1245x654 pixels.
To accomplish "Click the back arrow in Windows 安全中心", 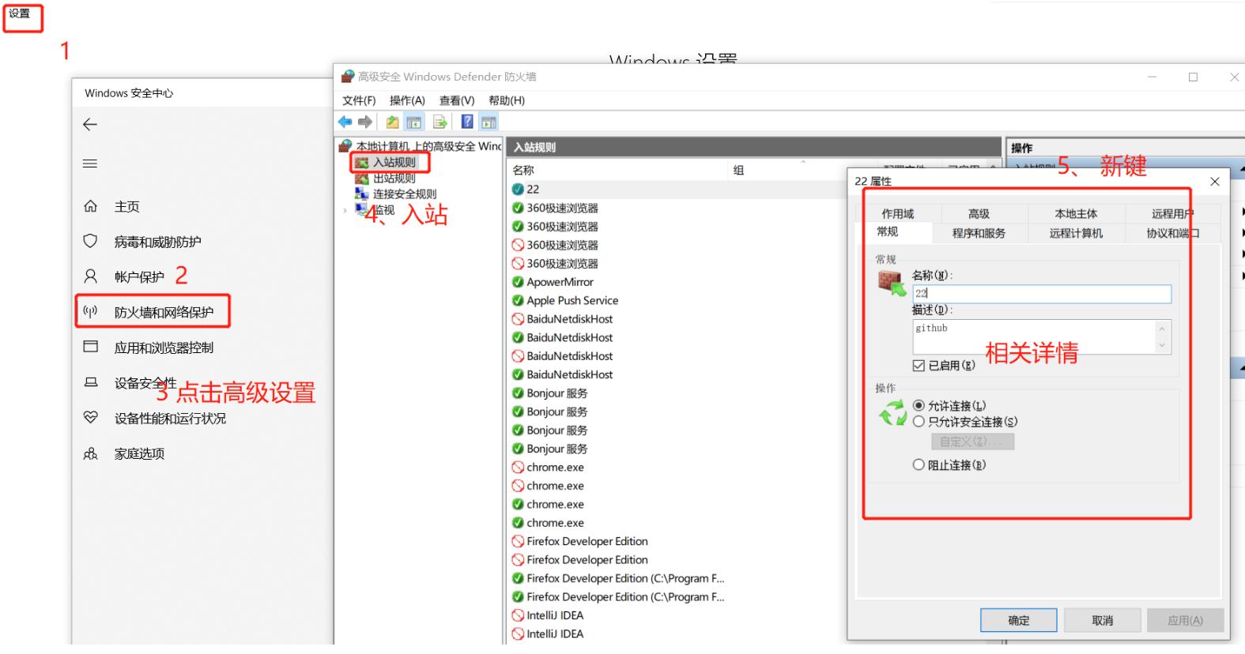I will click(90, 124).
